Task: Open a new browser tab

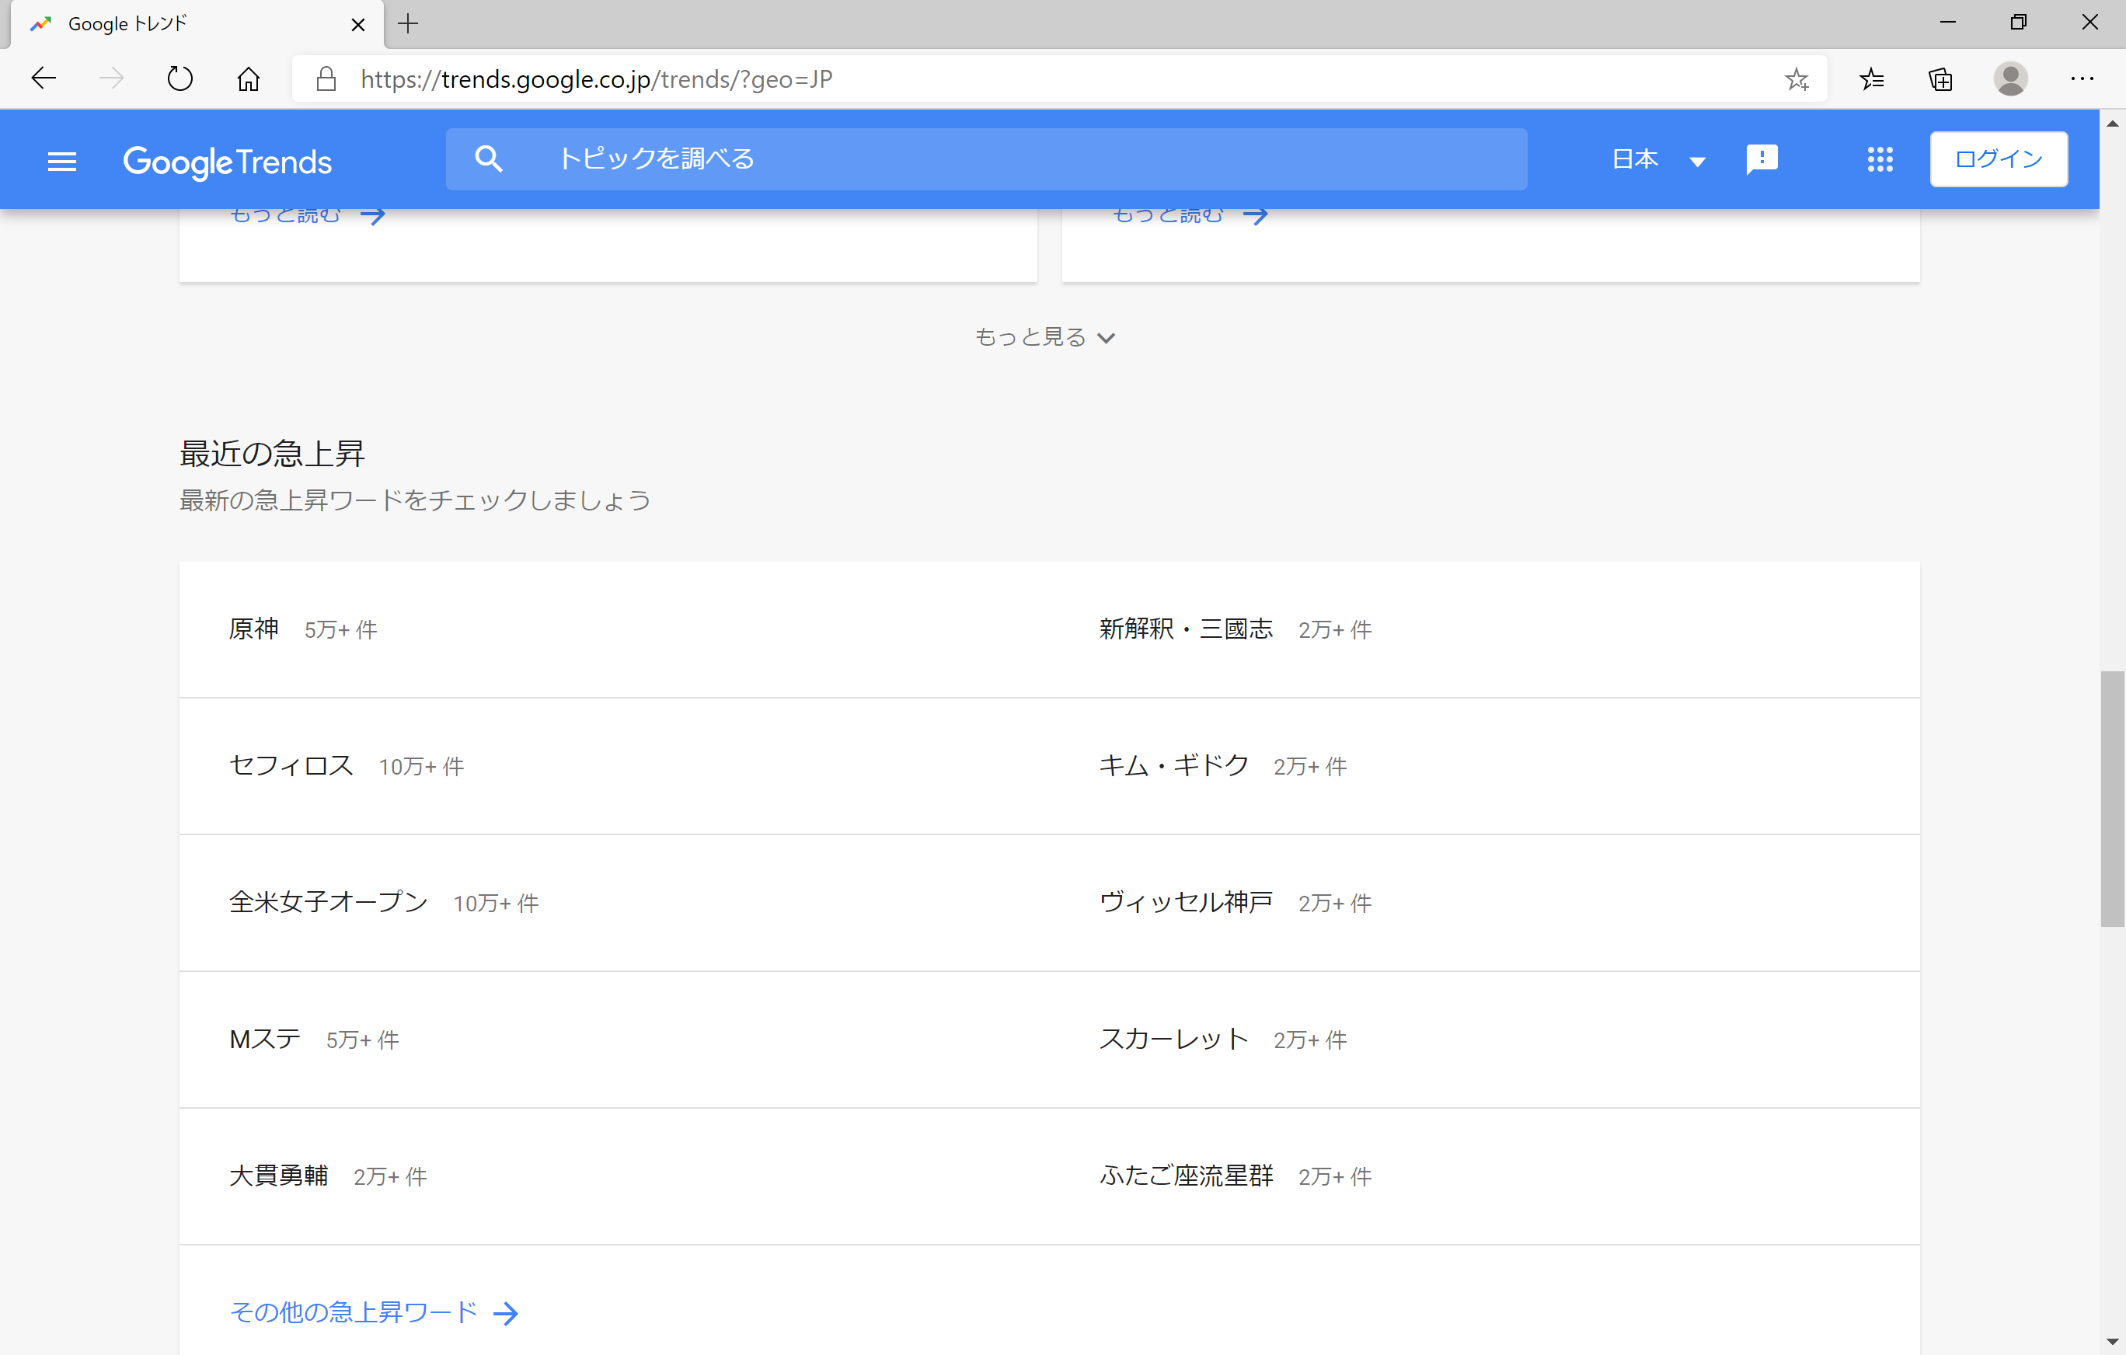Action: click(x=407, y=24)
